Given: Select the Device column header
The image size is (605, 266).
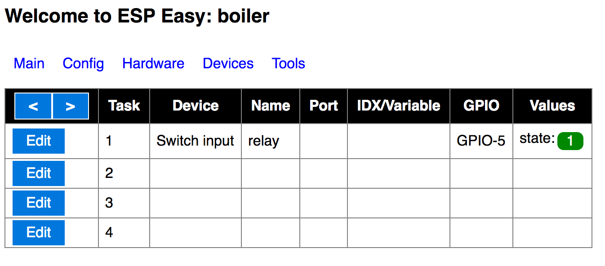Looking at the screenshot, I should tap(196, 106).
